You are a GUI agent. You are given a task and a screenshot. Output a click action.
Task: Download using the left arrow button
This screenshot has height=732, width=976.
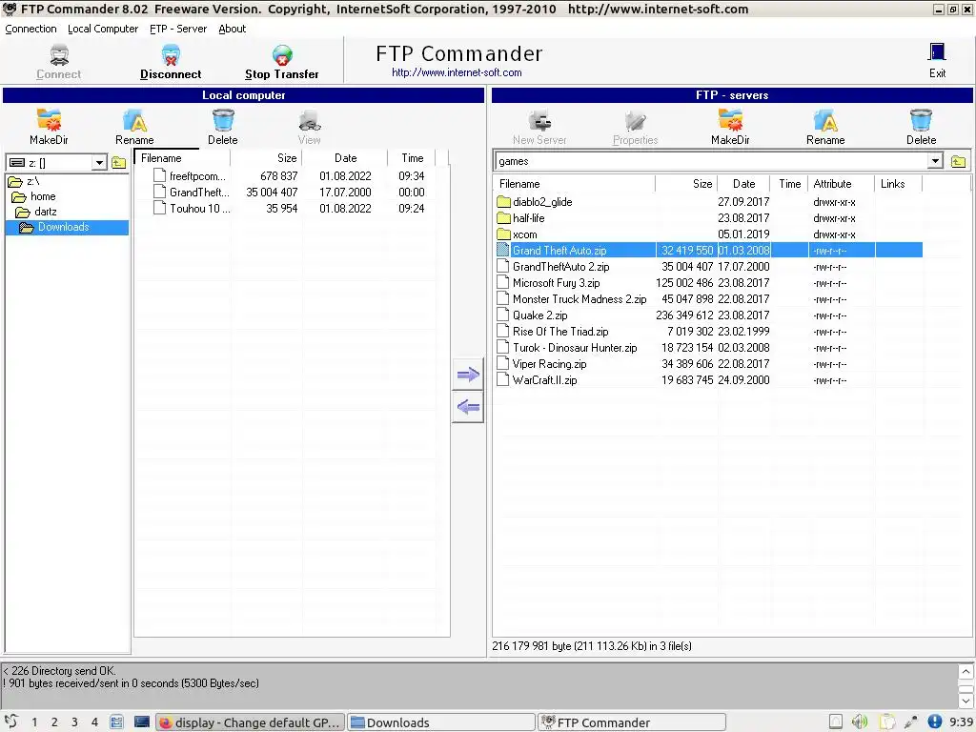468,408
